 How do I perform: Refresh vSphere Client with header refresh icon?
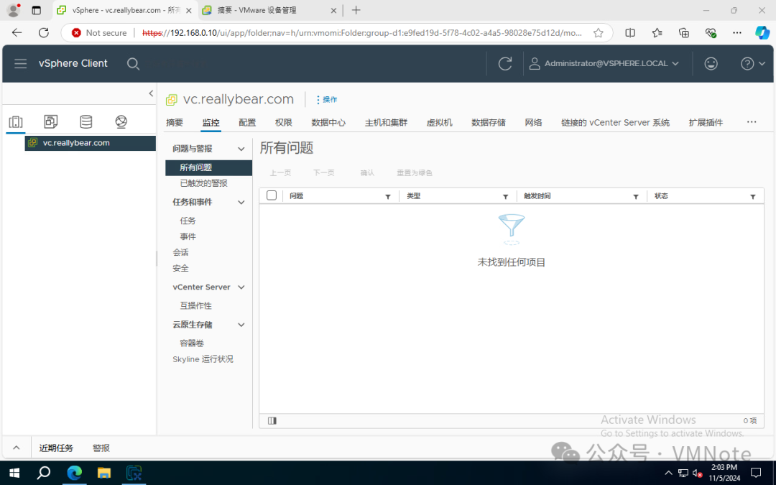[505, 63]
